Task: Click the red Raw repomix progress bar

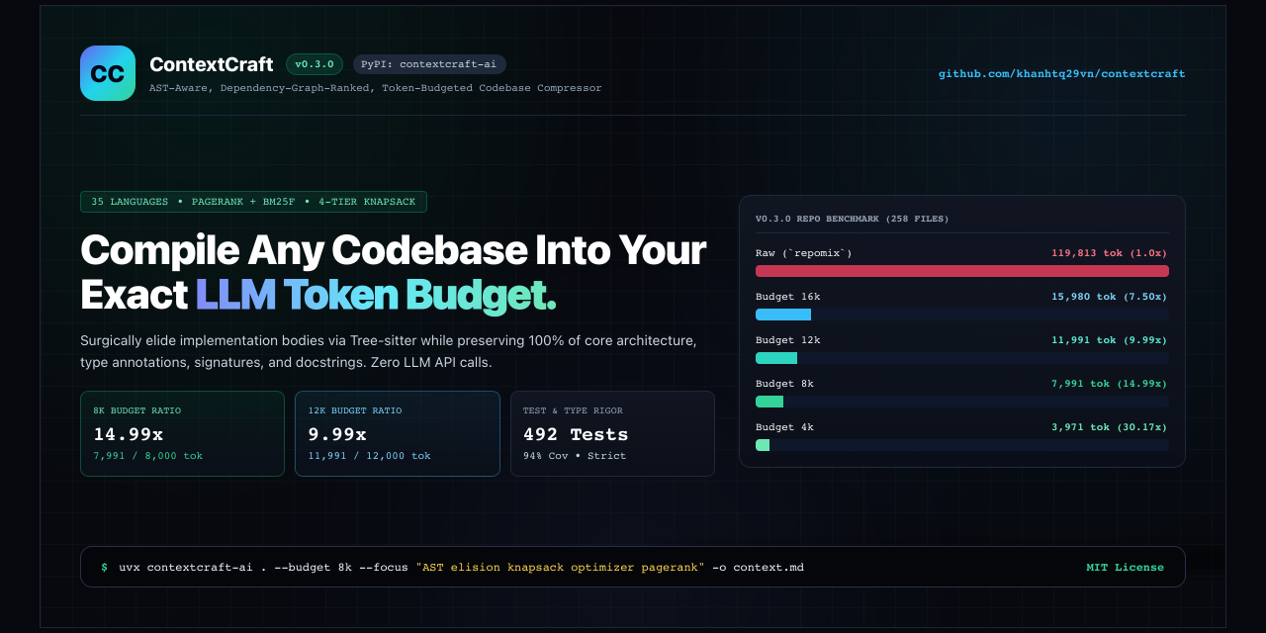Action: pyautogui.click(x=962, y=271)
